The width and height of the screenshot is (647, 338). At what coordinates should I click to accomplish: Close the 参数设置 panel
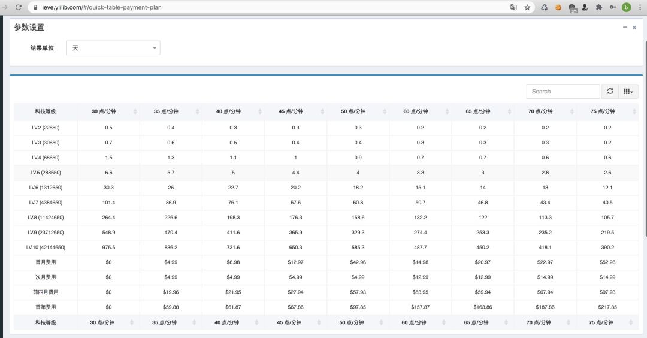634,27
